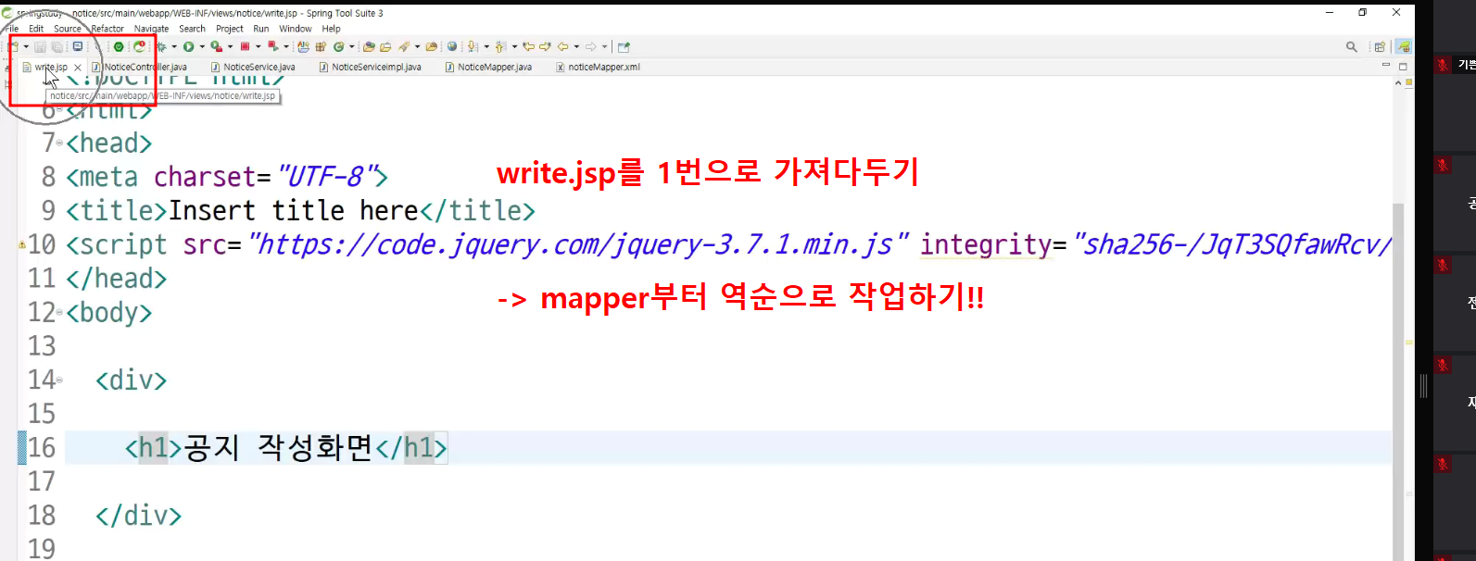Viewport: 1476px width, 561px height.
Task: Switch to the noticeMapper.xml tab
Action: coord(599,67)
